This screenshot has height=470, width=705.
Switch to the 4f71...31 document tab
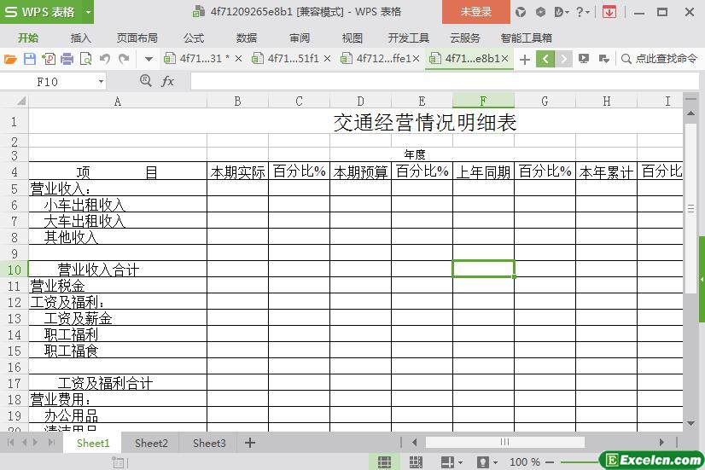point(196,58)
